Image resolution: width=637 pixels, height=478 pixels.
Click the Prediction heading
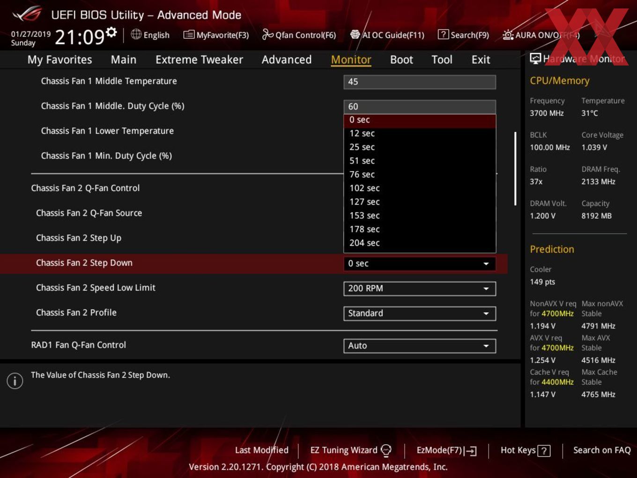[552, 249]
